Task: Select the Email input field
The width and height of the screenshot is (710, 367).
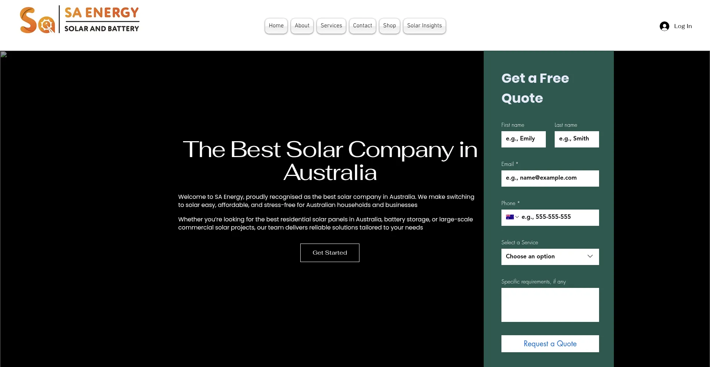Action: (x=550, y=179)
